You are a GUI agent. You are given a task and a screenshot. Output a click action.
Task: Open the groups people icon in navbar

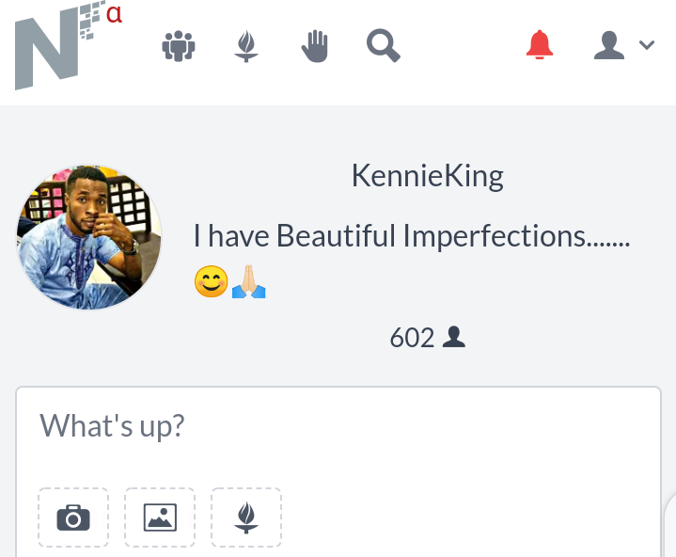coord(179,46)
